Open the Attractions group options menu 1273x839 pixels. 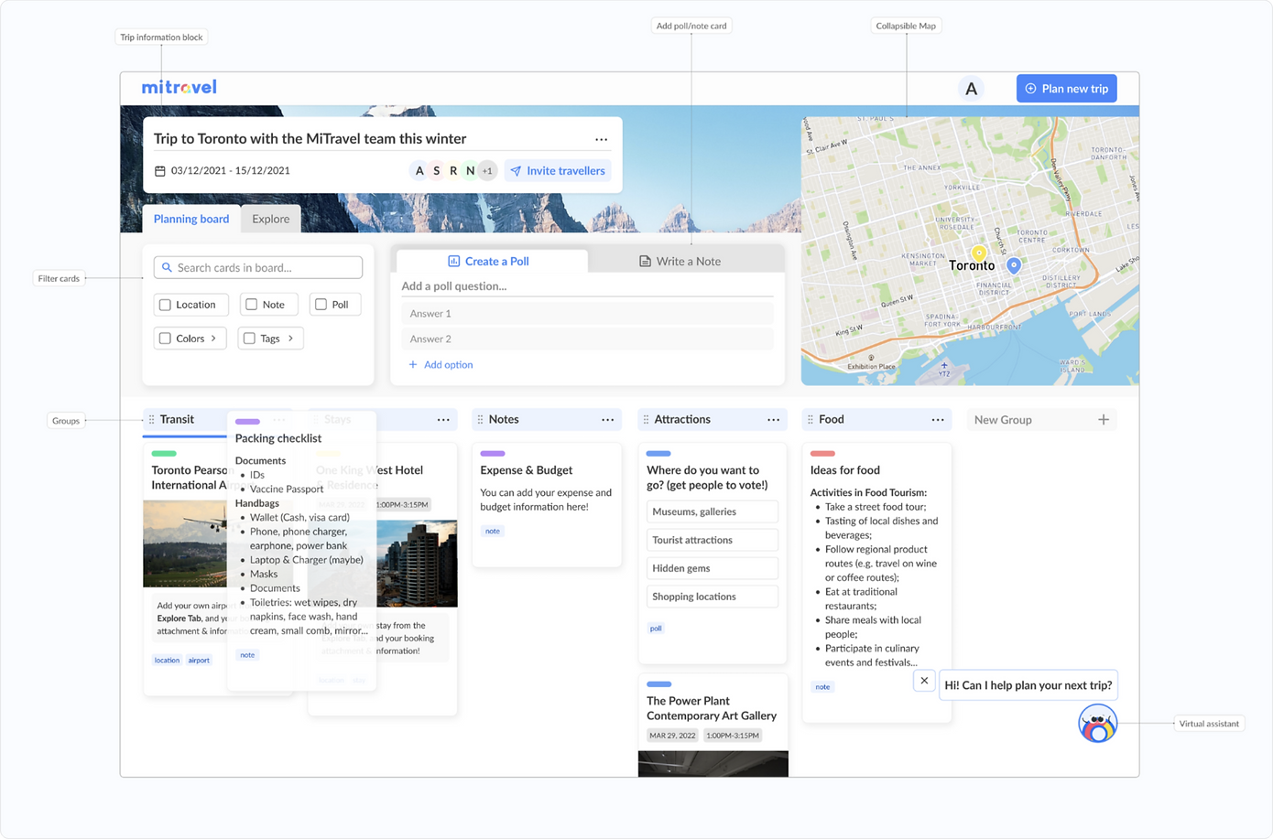tap(773, 420)
